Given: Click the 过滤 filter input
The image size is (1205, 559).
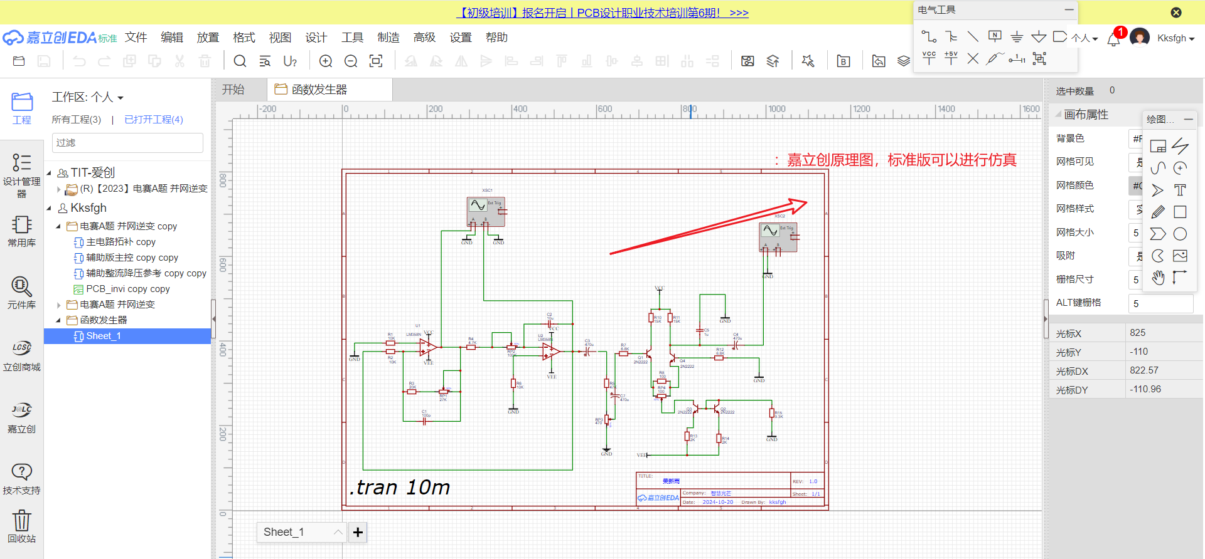Looking at the screenshot, I should [x=127, y=143].
